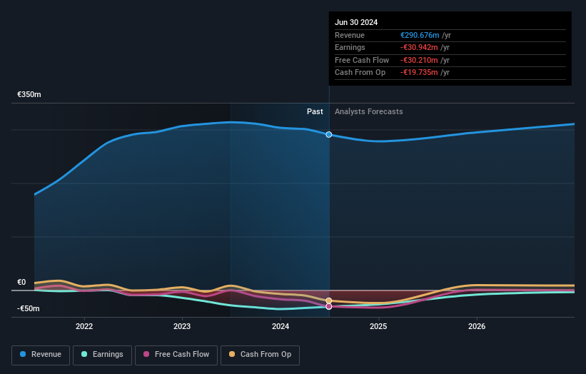Click the Earnings value -€30.942m in tooltip

click(x=419, y=47)
